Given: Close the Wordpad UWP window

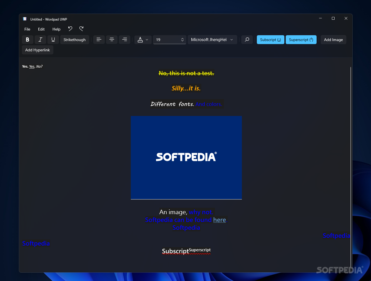Looking at the screenshot, I should 346,18.
